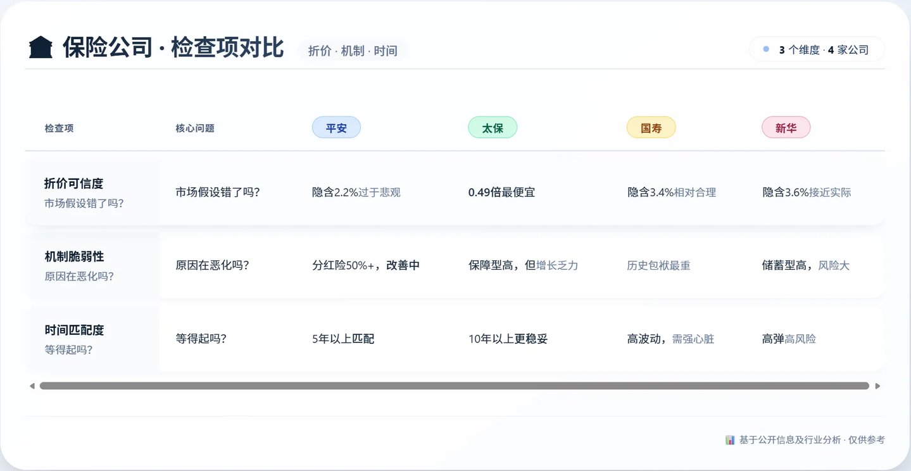The image size is (911, 471).
Task: Click the 隐含2.2%过于悲观 cell
Action: 356,192
